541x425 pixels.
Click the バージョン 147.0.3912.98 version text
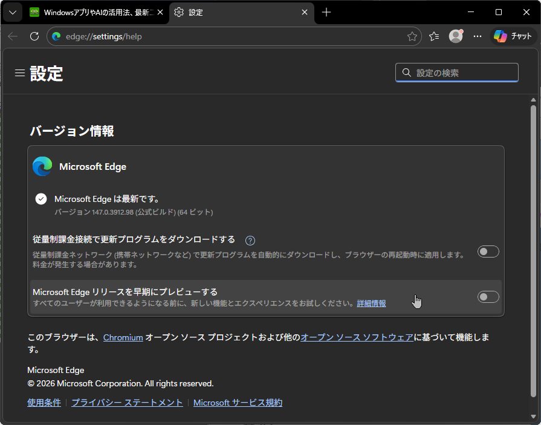coord(134,212)
